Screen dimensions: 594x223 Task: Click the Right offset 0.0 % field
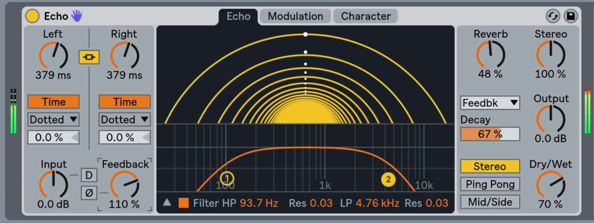click(x=125, y=137)
